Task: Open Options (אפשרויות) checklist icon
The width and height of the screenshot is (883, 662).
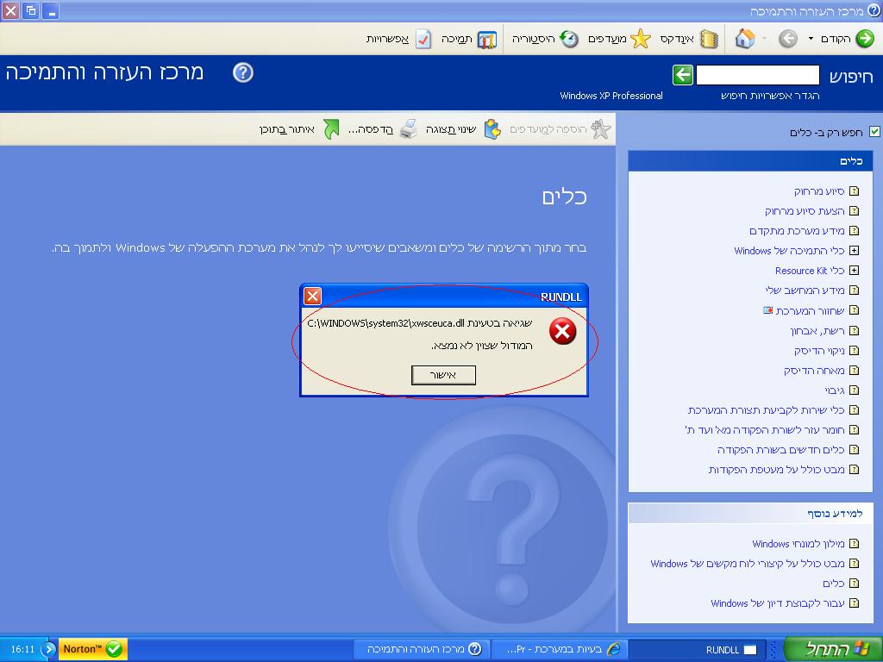Action: [x=423, y=39]
